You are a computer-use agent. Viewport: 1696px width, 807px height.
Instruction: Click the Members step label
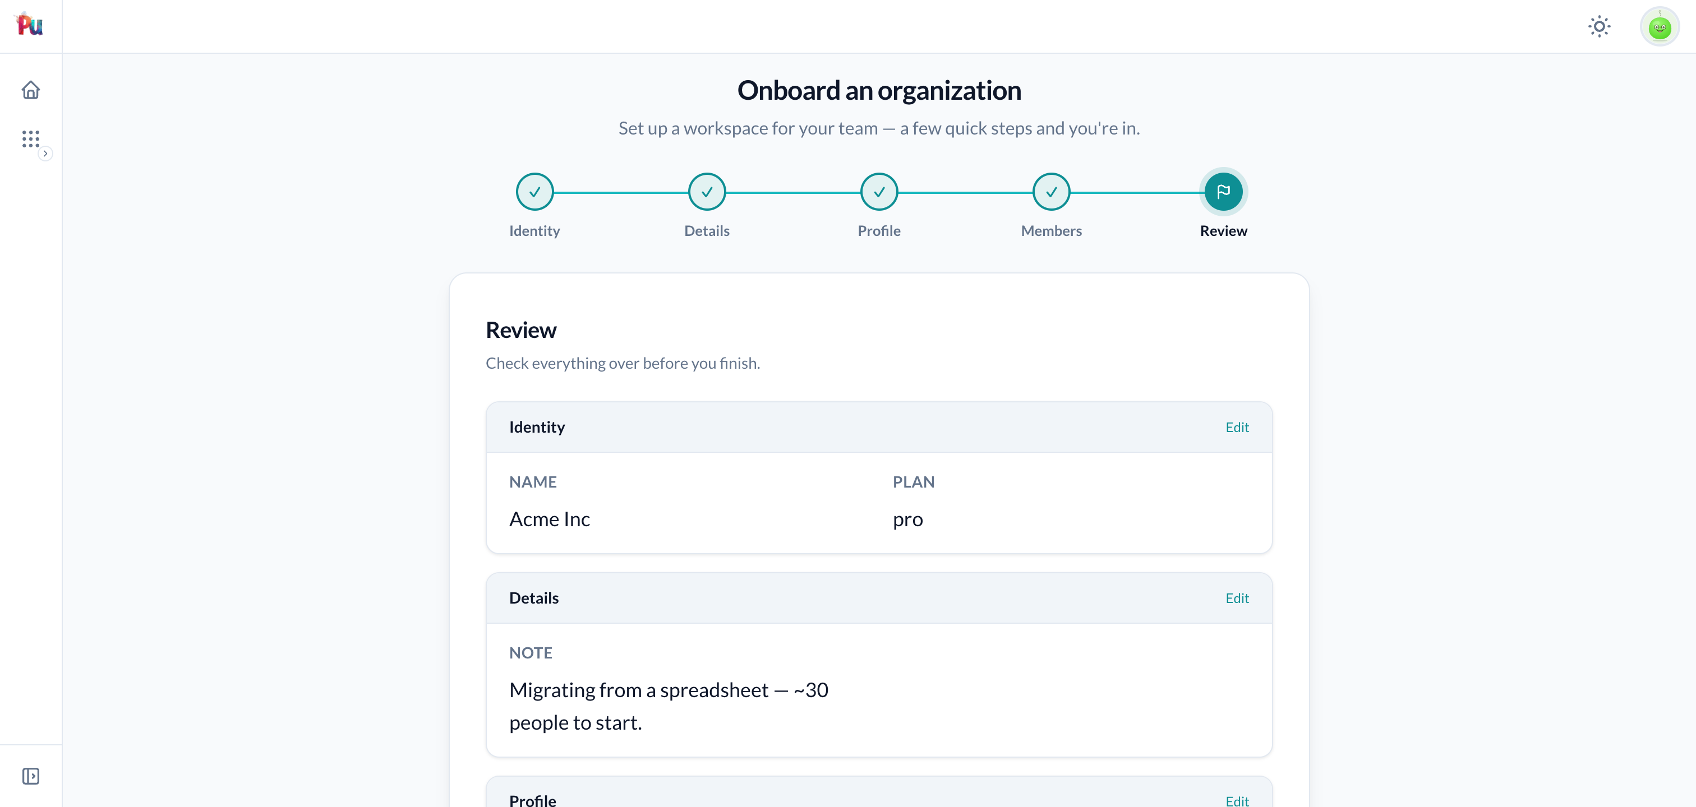1052,231
